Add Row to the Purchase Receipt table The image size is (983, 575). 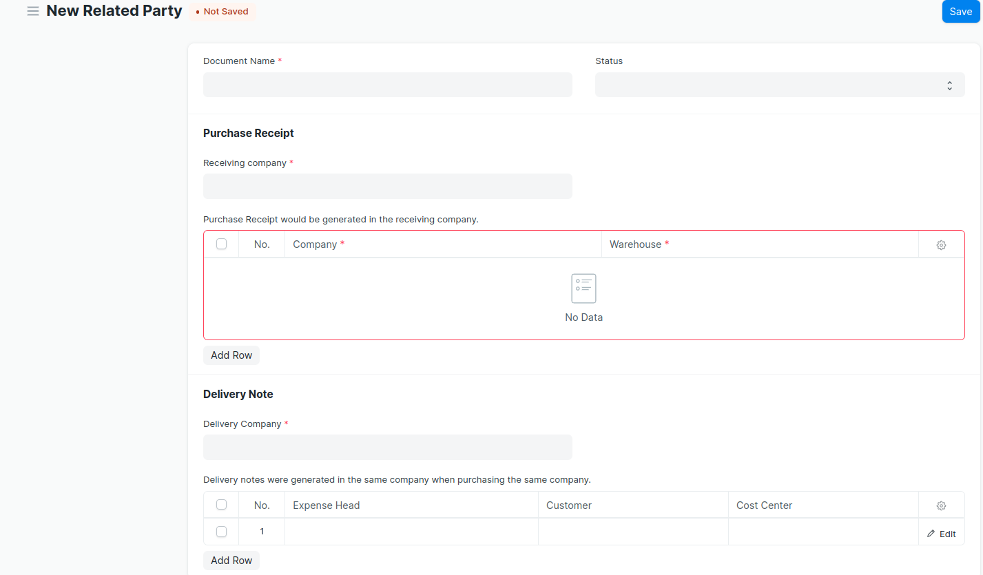231,355
